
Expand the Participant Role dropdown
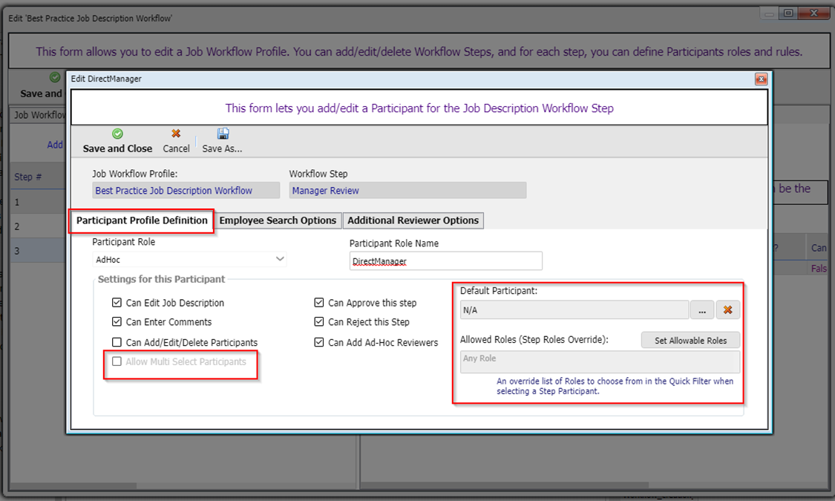click(280, 259)
